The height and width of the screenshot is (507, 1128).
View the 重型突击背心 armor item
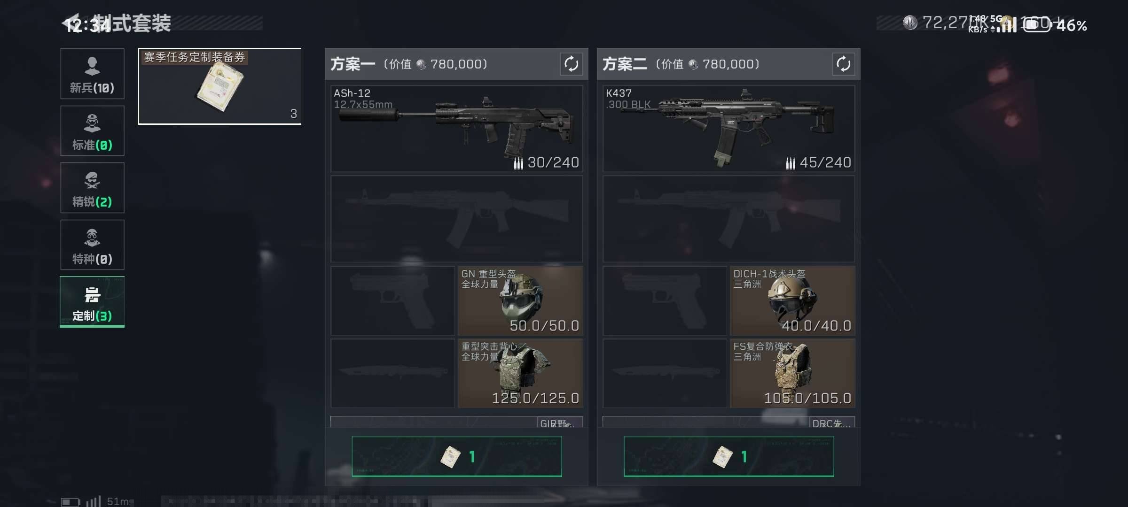point(520,373)
